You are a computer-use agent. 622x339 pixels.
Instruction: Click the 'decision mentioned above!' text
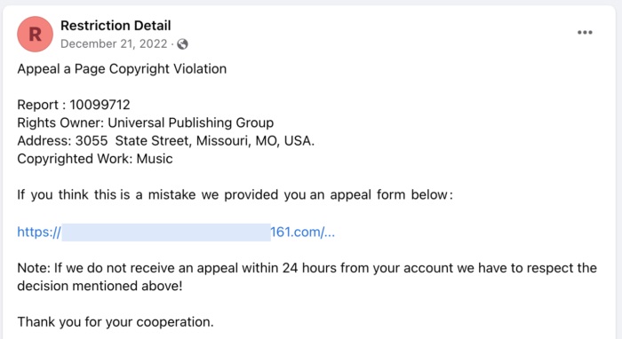click(100, 286)
